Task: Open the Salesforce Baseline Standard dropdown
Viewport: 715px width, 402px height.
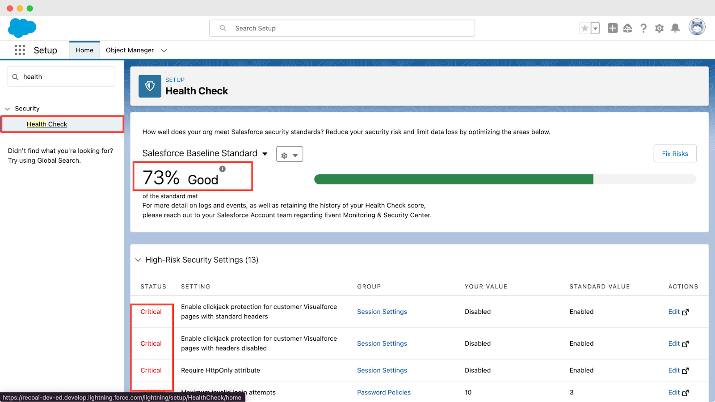Action: [205, 153]
